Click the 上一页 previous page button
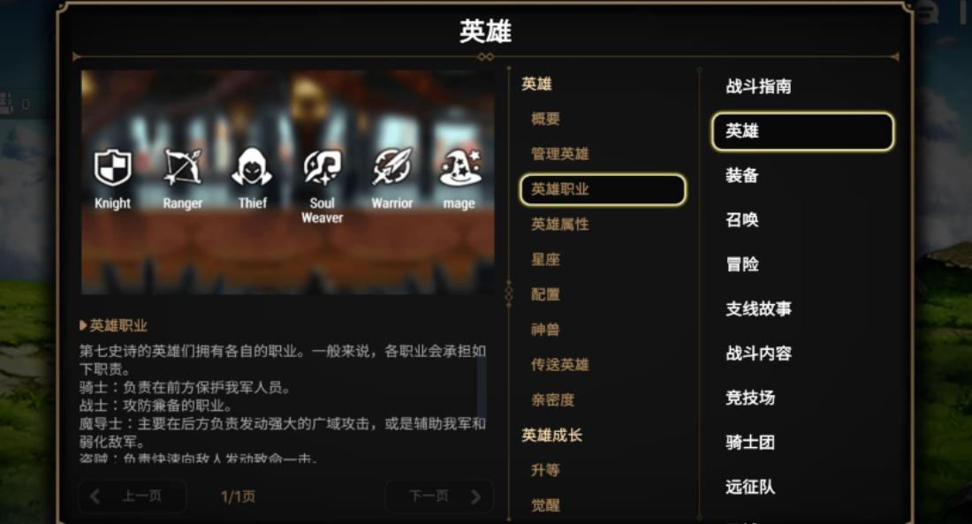 [132, 496]
